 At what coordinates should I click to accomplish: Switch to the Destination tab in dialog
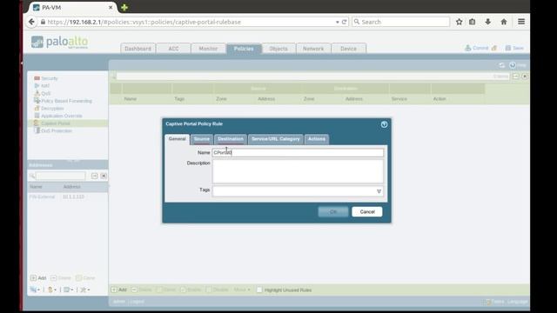(x=231, y=139)
